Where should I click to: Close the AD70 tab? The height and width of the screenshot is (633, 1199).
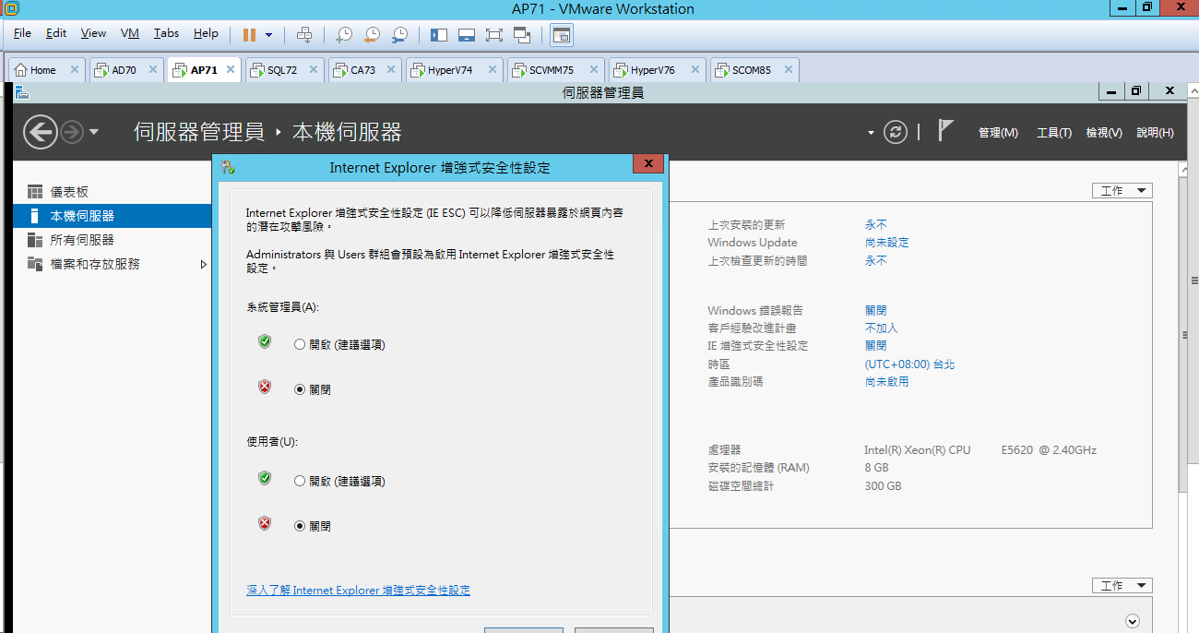152,69
